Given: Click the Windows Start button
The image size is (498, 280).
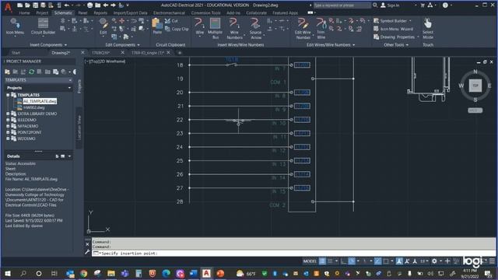Looking at the screenshot, I should tap(8, 273).
